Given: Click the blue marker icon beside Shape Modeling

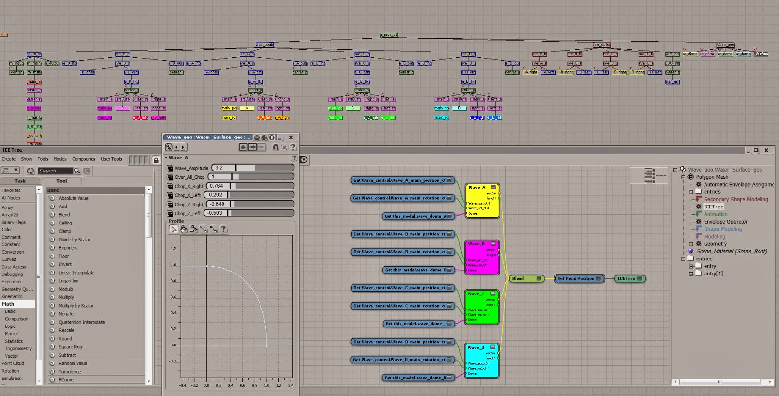Looking at the screenshot, I should 699,229.
